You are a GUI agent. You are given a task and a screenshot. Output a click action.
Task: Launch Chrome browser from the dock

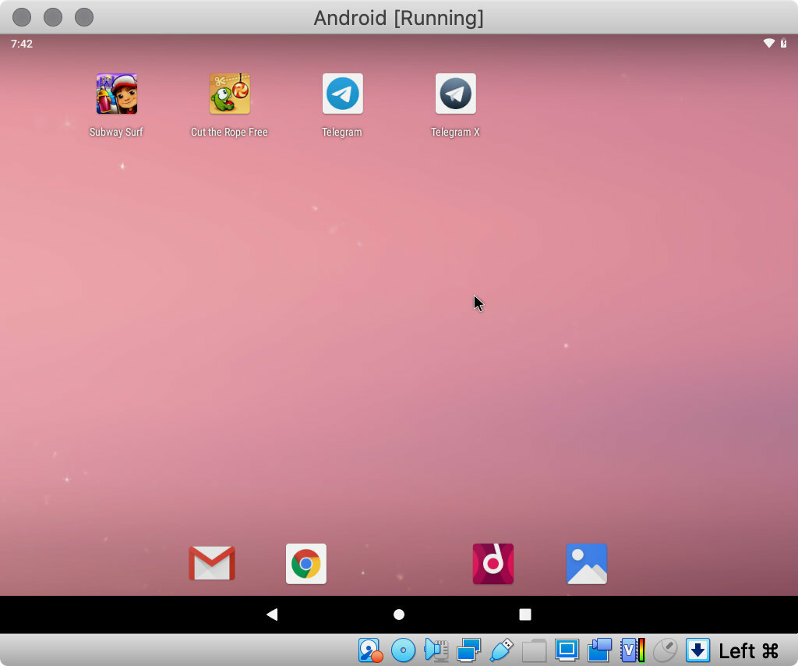[306, 563]
